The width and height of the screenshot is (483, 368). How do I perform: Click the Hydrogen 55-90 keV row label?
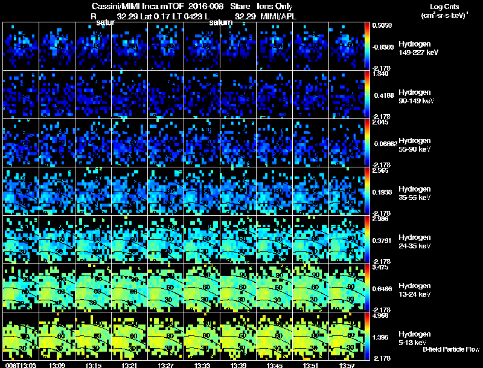point(415,145)
